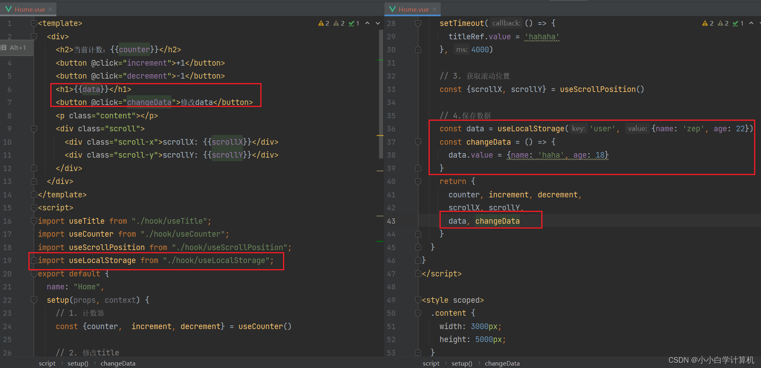The height and width of the screenshot is (368, 761).
Task: Click the 'user' key string on line 36
Action: click(x=602, y=129)
